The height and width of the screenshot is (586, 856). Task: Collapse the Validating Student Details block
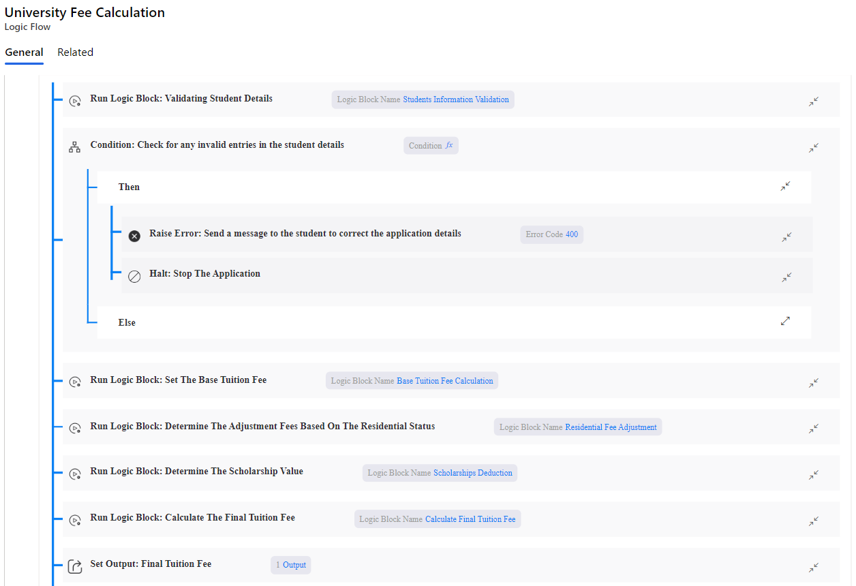click(x=814, y=102)
